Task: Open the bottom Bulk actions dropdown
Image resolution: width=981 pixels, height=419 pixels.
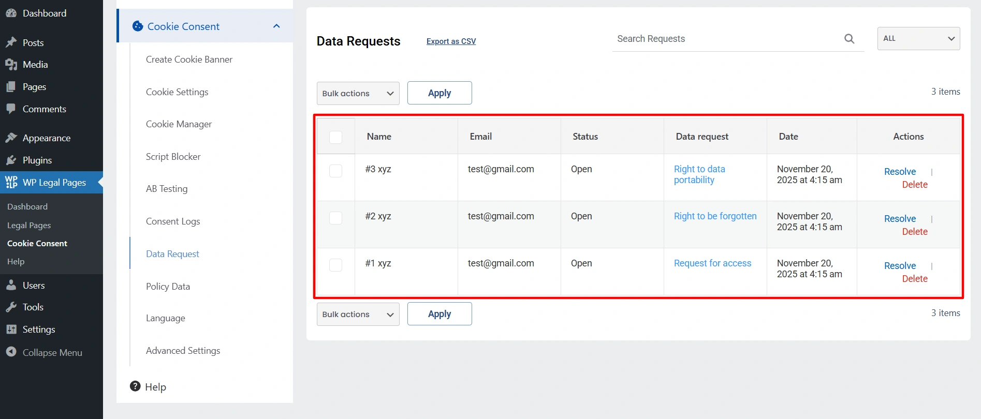Action: click(x=358, y=315)
